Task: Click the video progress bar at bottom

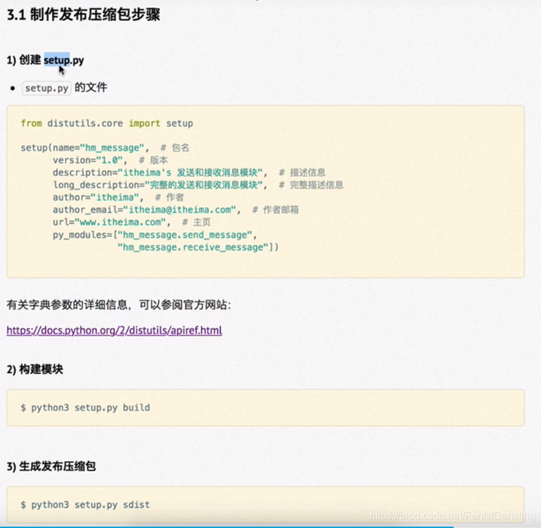Action: pos(270,527)
